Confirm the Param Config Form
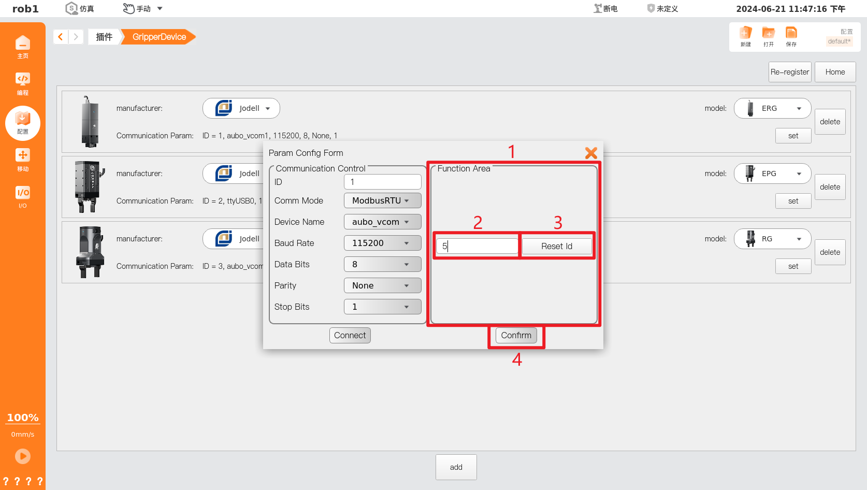Screen dimensions: 867x490 pyautogui.click(x=516, y=335)
